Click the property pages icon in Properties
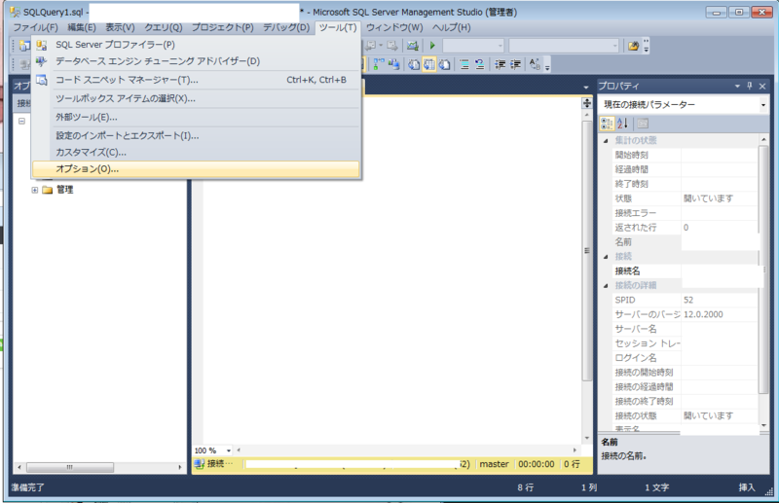Screen dimensions: 779x503 point(643,124)
